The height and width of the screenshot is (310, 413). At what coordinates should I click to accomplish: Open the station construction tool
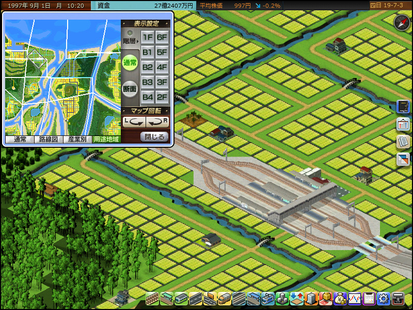(167, 299)
